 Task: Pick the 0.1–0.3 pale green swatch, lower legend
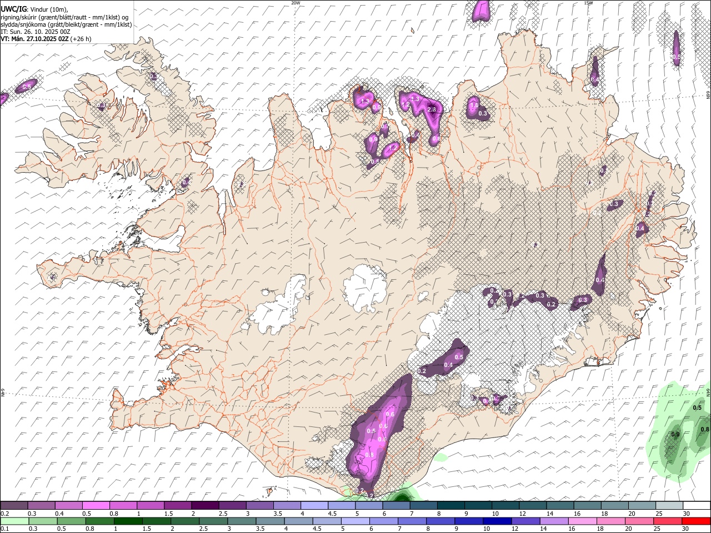point(14,521)
